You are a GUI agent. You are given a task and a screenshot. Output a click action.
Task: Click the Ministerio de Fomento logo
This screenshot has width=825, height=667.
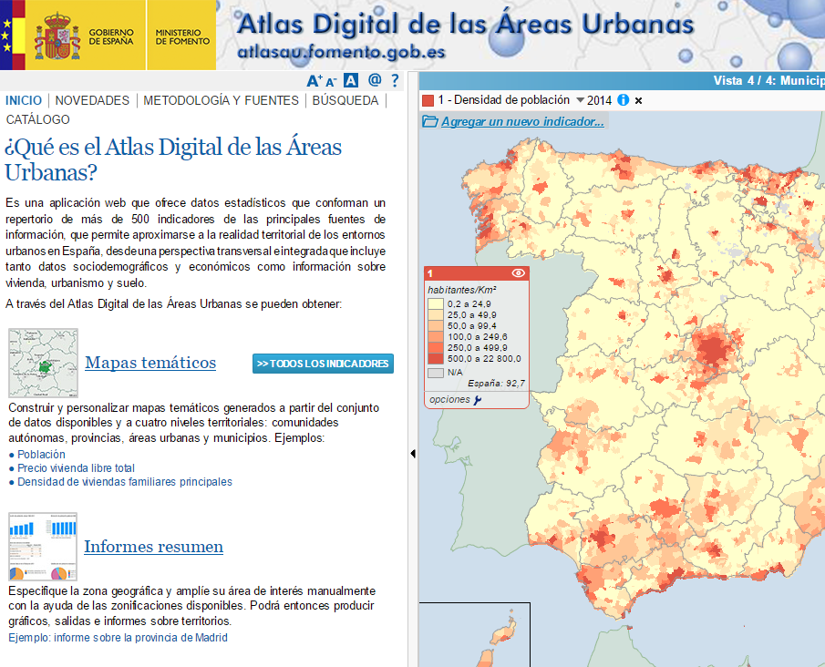click(x=181, y=36)
